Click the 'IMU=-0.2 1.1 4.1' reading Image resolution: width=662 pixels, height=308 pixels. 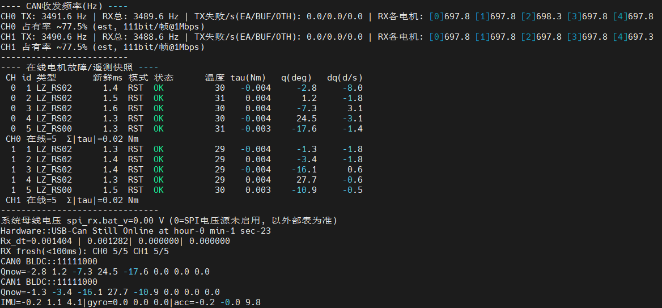(x=41, y=302)
